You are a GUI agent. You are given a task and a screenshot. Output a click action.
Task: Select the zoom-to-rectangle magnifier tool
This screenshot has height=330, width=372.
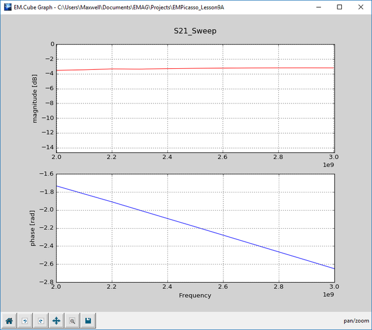click(x=72, y=321)
